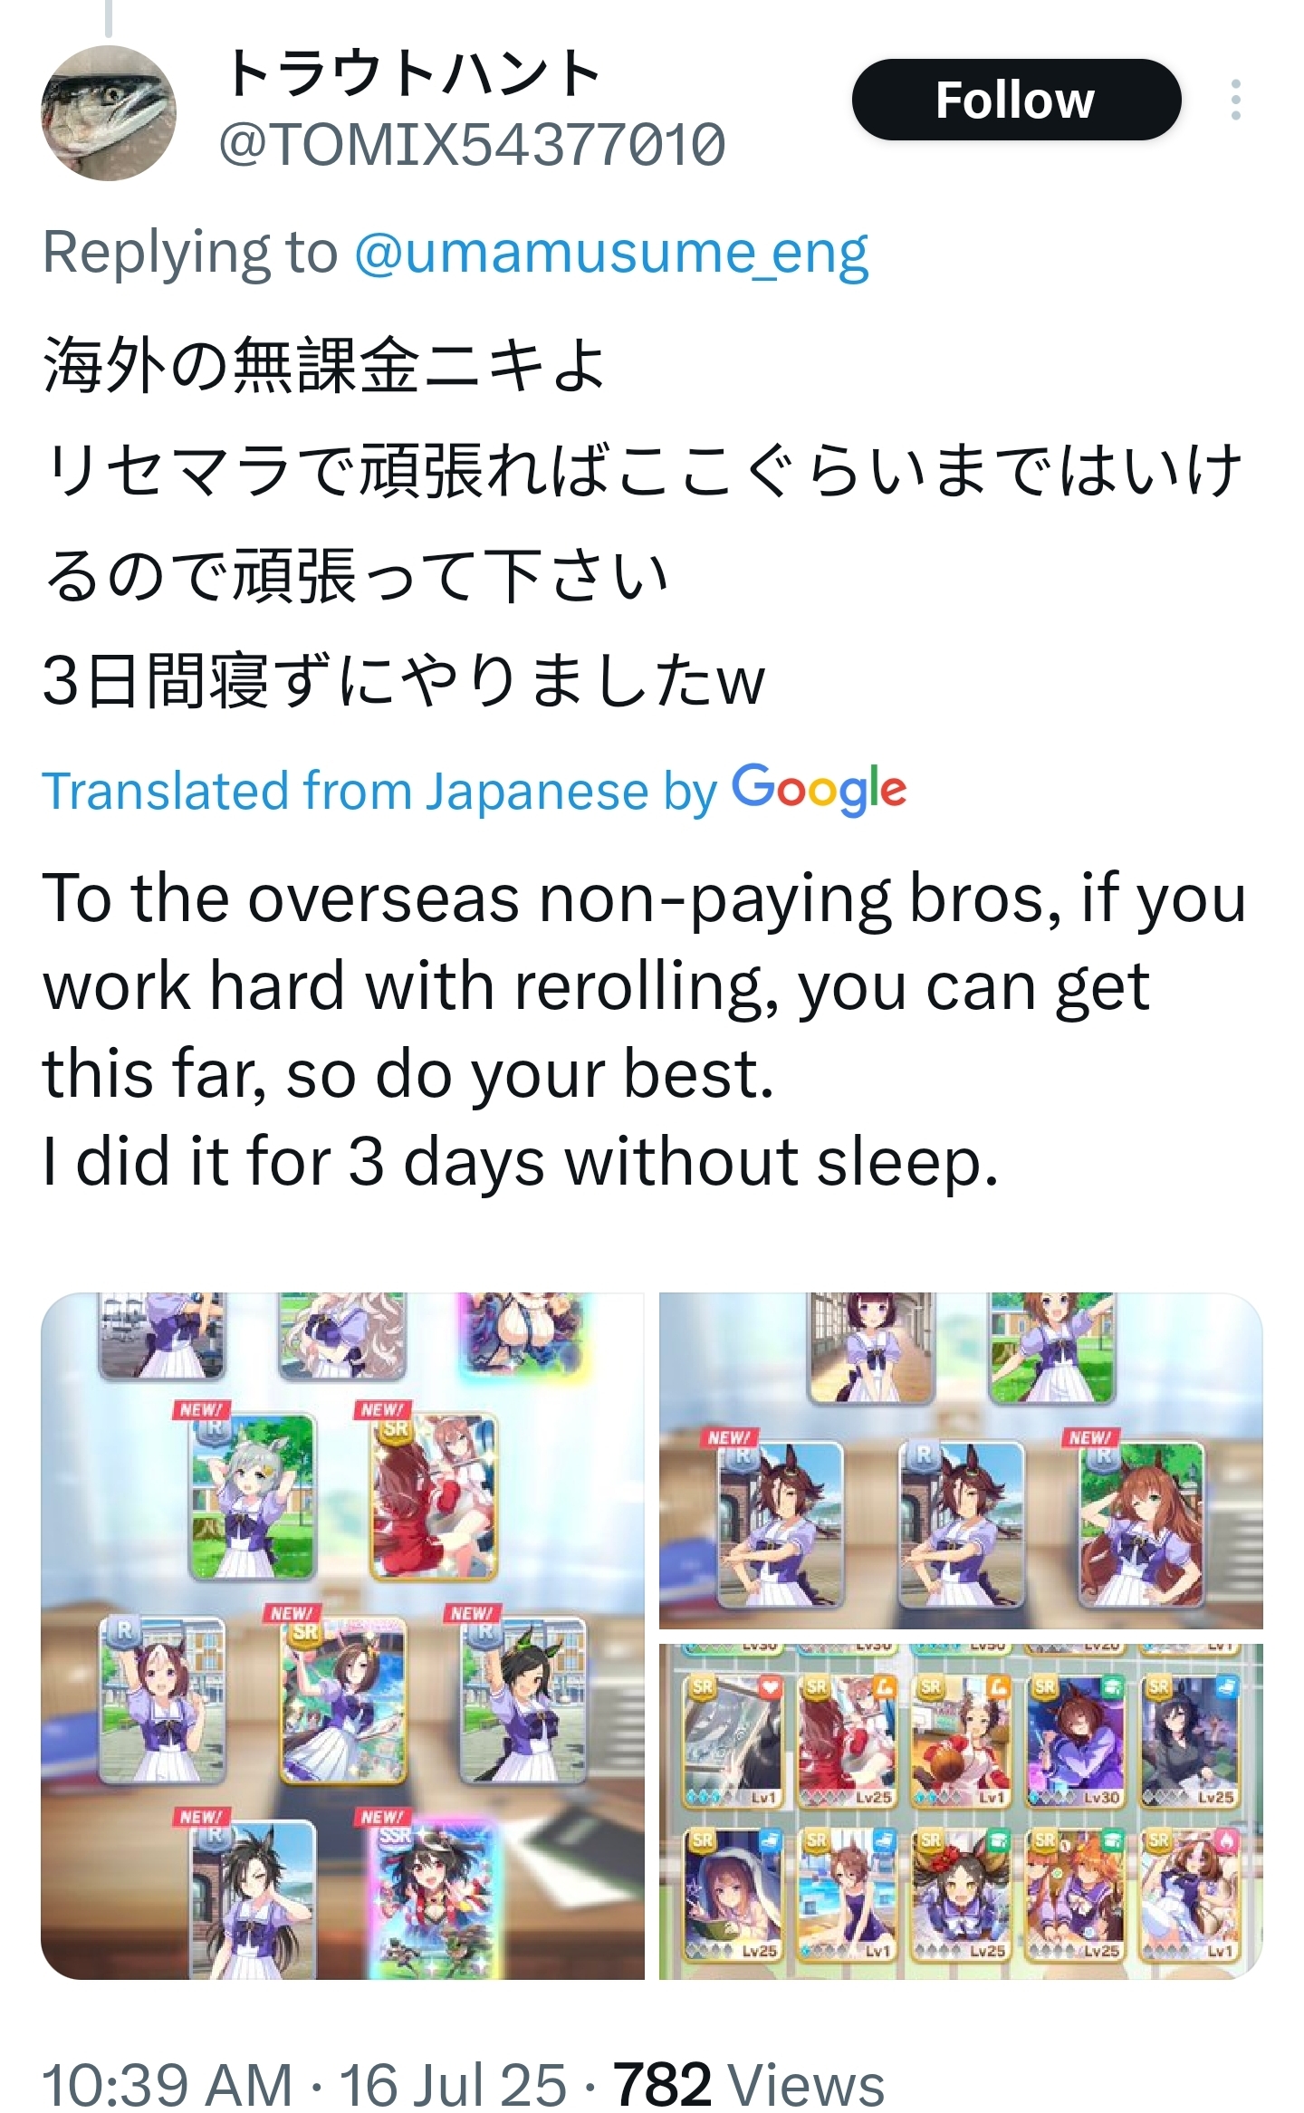Open the left gacha results image
Viewport: 1304px width, 2113px height.
point(342,1636)
